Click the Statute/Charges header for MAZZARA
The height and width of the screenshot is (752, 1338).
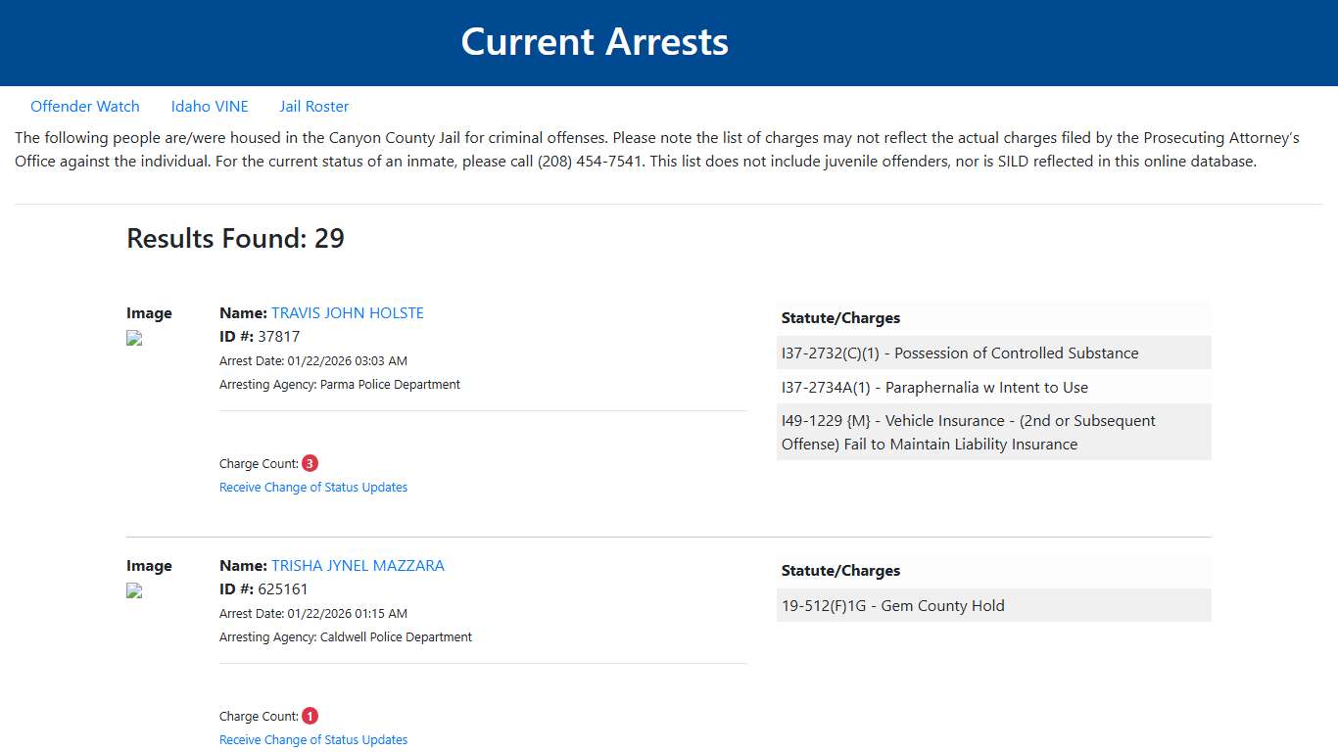point(840,570)
